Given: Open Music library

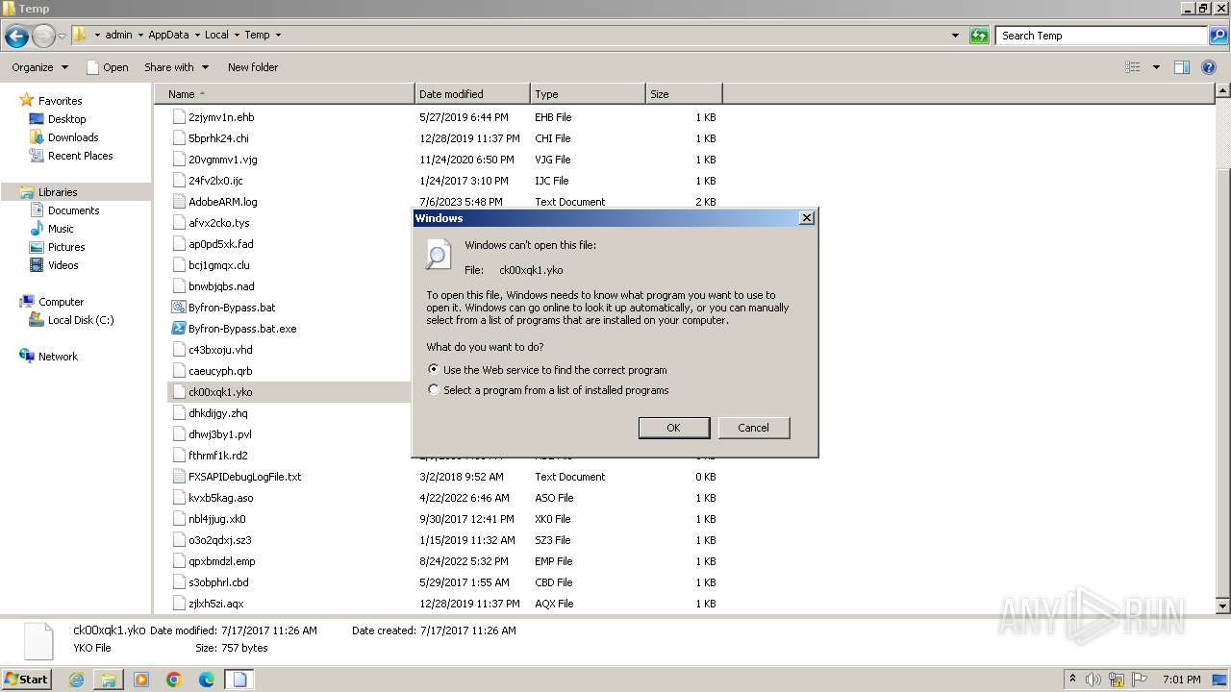Looking at the screenshot, I should (61, 229).
